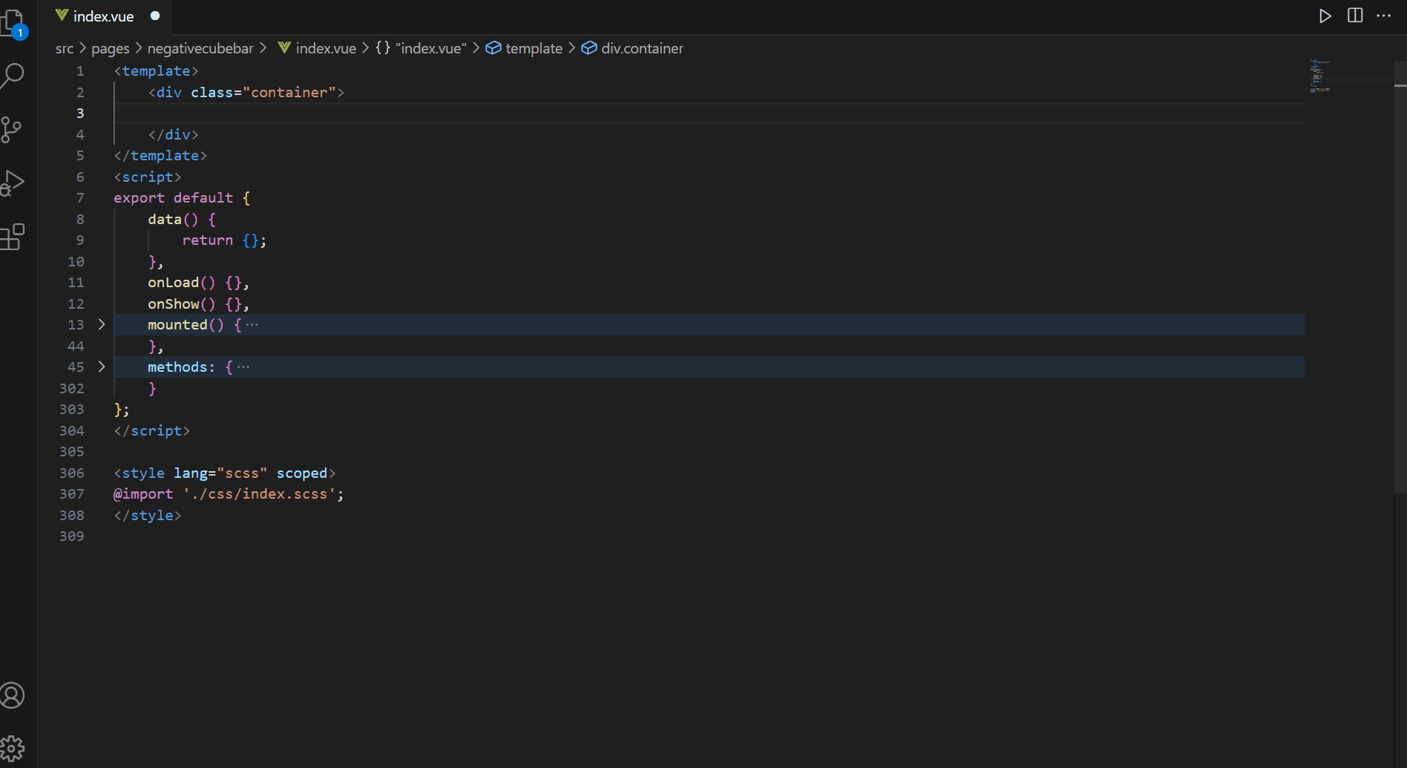Open the Search view in the activity bar
This screenshot has width=1407, height=768.
point(13,75)
